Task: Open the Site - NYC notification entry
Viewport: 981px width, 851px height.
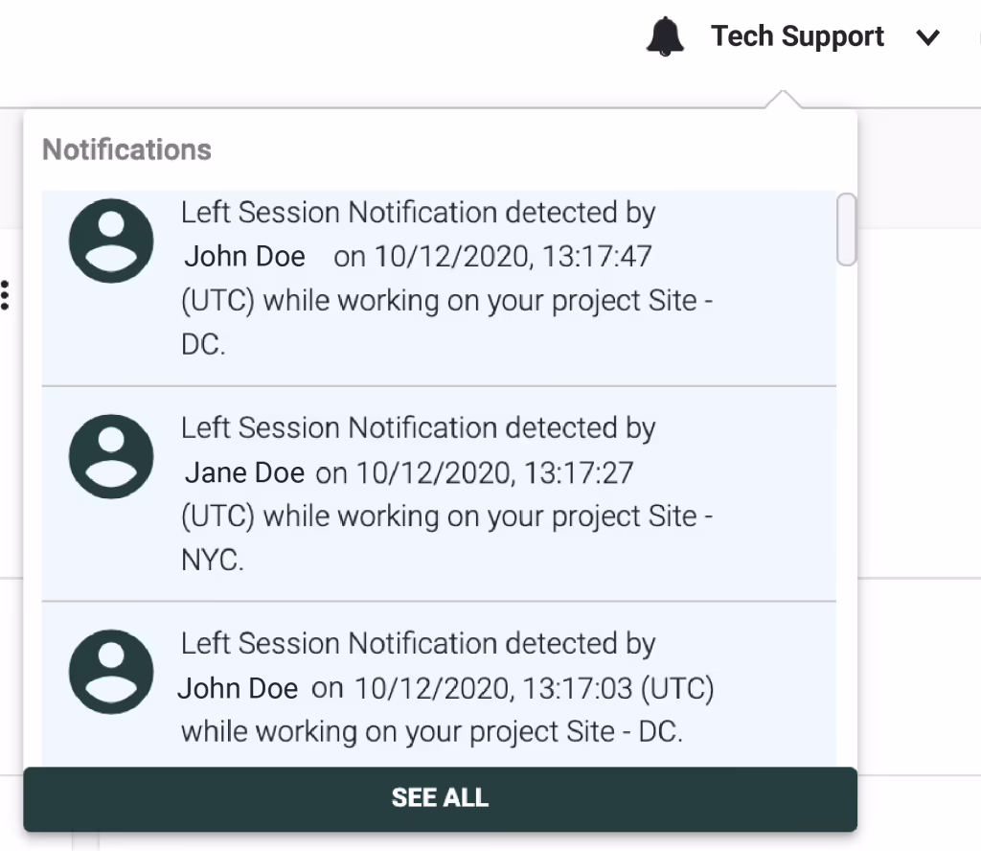Action: point(439,494)
